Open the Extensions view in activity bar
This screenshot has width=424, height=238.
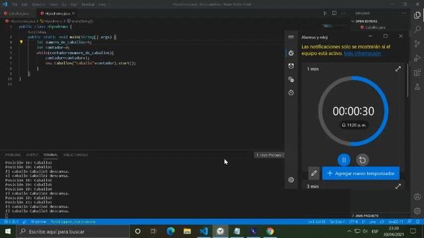click(417, 72)
